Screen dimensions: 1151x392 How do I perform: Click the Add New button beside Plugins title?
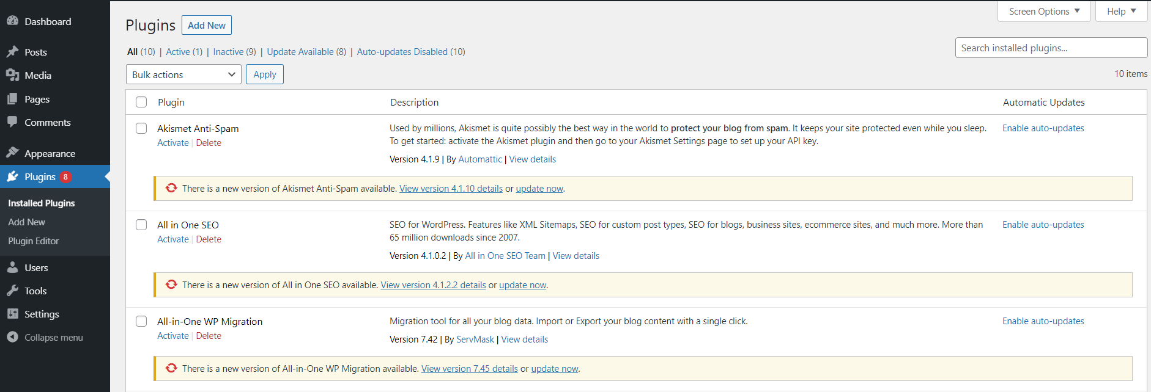pyautogui.click(x=207, y=25)
